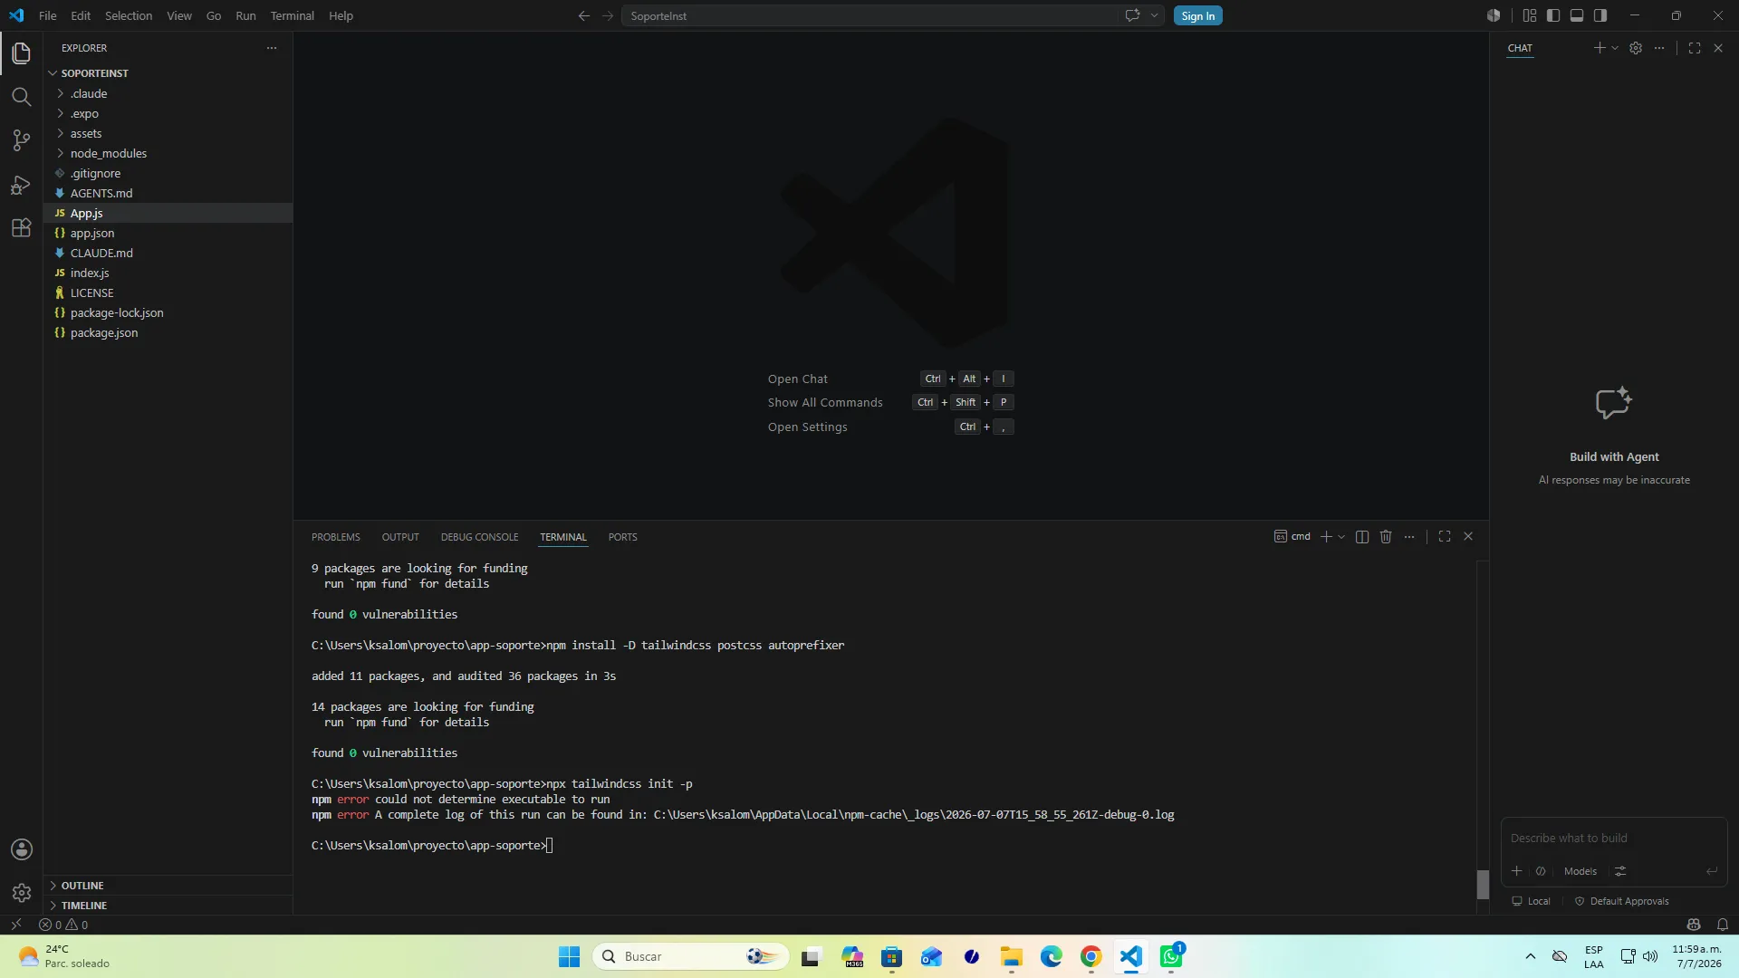
Task: Click the Local session target button
Action: click(x=1531, y=901)
